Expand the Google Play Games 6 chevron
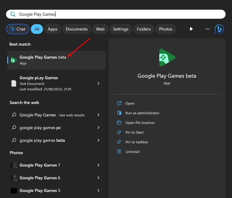232x198 pixels. coord(98,178)
